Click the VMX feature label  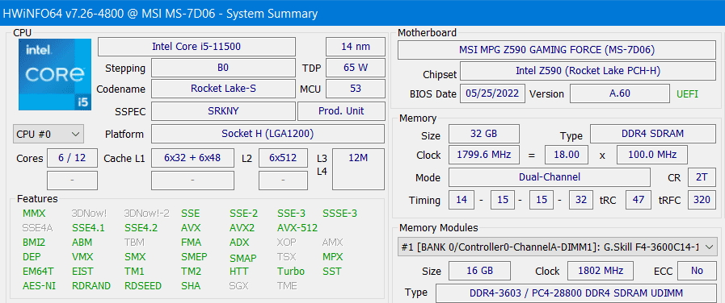82,256
